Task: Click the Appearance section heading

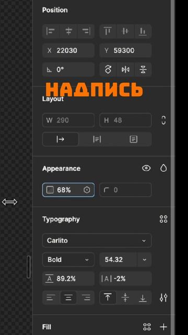Action: click(62, 169)
